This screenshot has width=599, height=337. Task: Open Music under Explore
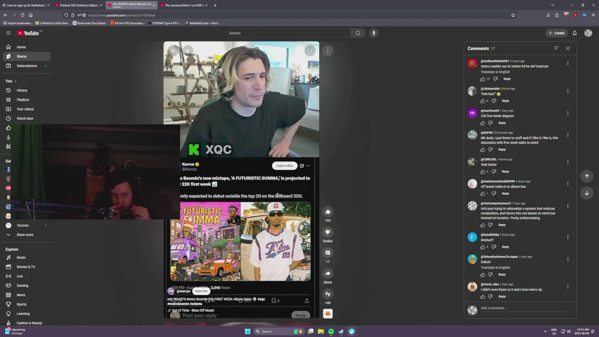(x=27, y=257)
